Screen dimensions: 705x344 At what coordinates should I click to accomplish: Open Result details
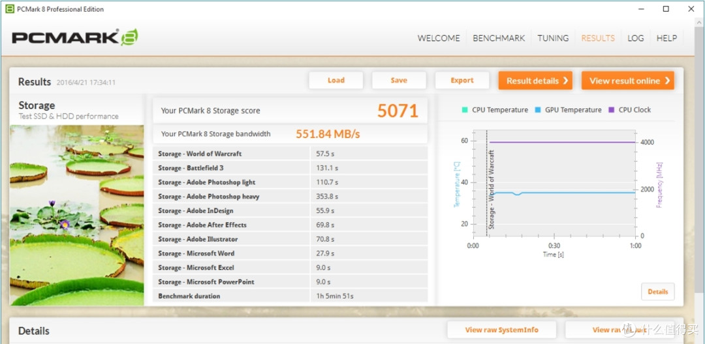pos(535,81)
